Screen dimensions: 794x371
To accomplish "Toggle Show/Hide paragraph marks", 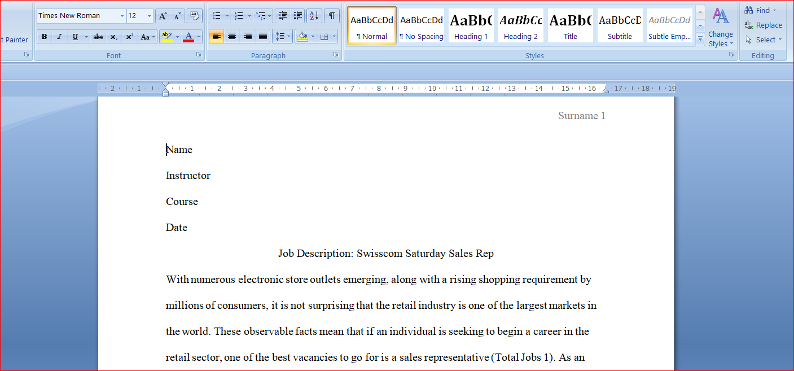I will 331,16.
